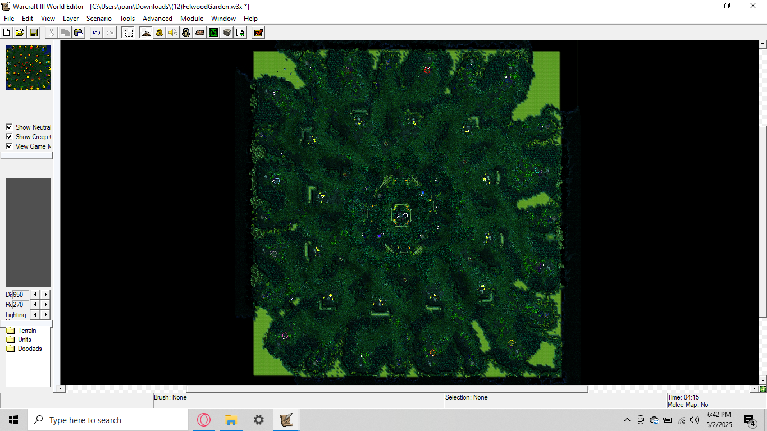Decrease camera distance with left arrow
Viewport: 767px width, 431px height.
click(35, 295)
